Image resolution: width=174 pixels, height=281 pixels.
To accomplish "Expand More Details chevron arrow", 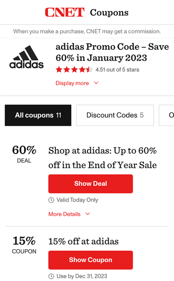I will click(x=87, y=214).
